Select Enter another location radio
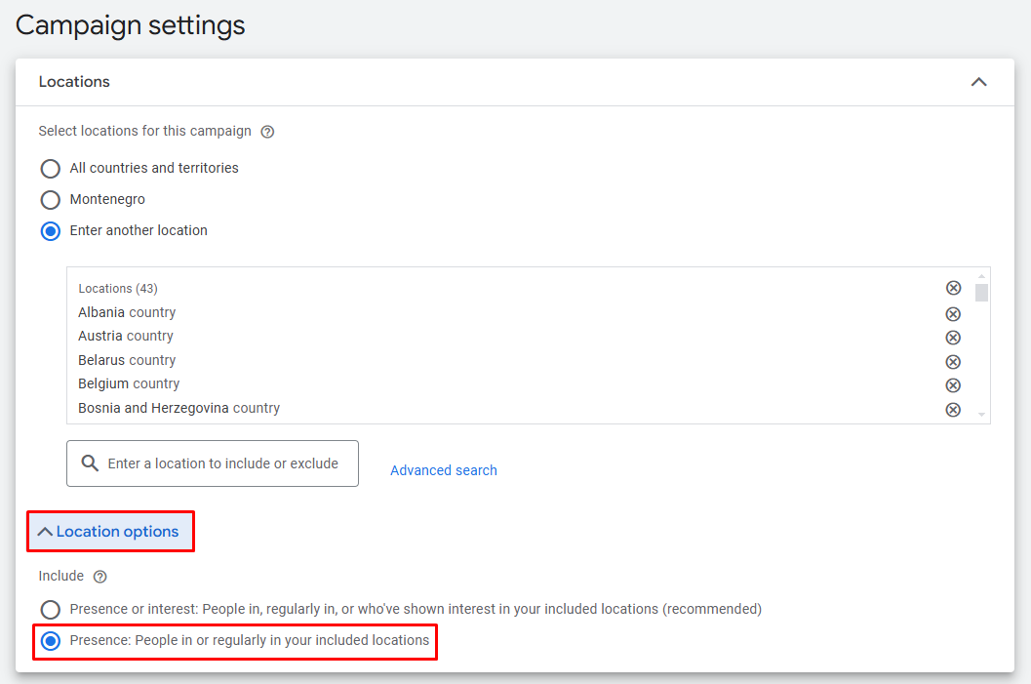 coord(51,231)
